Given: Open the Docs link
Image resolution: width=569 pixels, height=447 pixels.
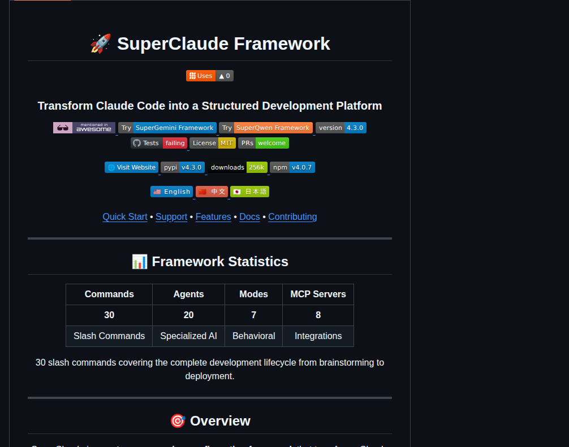Looking at the screenshot, I should (x=249, y=217).
